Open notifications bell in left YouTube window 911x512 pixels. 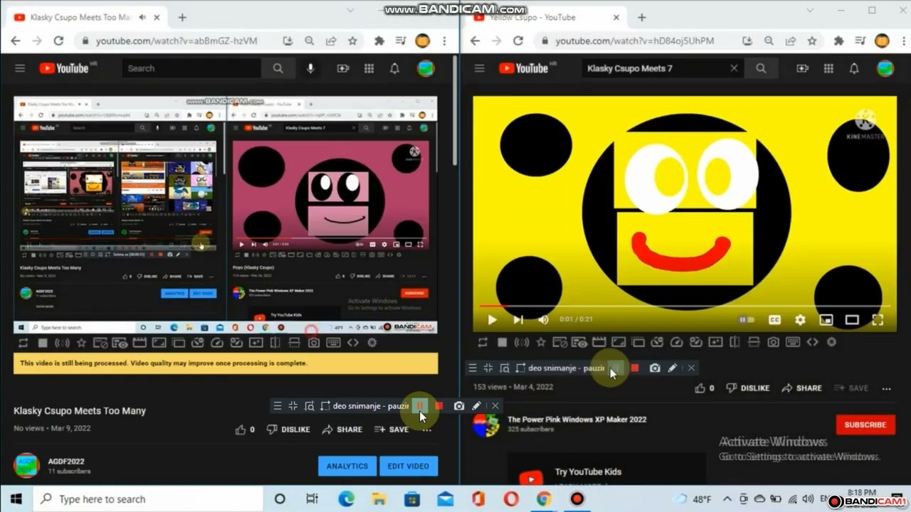click(394, 68)
